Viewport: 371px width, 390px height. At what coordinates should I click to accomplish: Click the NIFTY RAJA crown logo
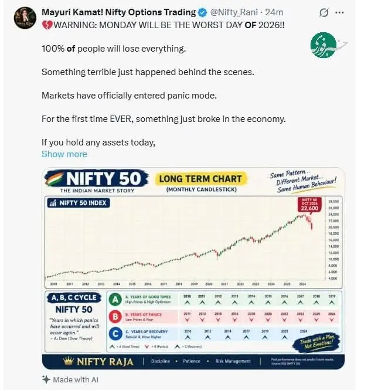[98, 361]
